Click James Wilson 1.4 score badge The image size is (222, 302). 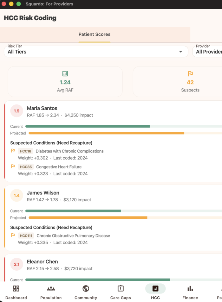click(16, 196)
